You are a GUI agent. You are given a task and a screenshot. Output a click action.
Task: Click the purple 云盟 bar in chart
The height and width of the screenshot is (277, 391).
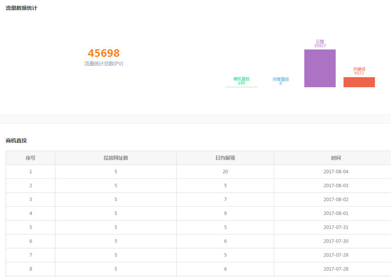pos(320,68)
